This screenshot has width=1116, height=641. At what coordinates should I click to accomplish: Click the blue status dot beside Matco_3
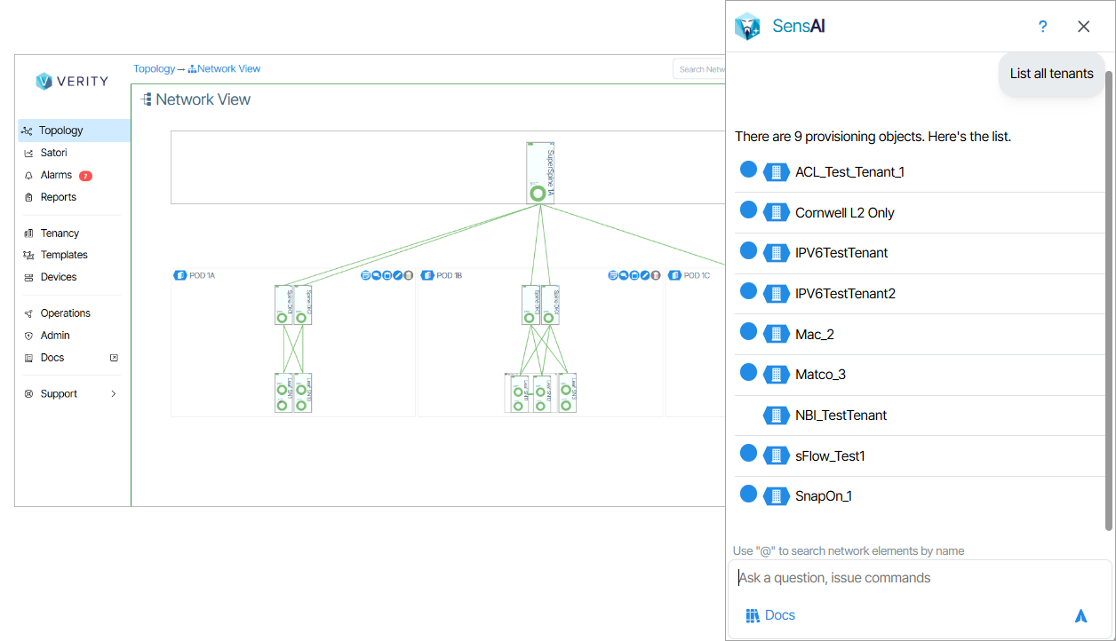tap(748, 372)
